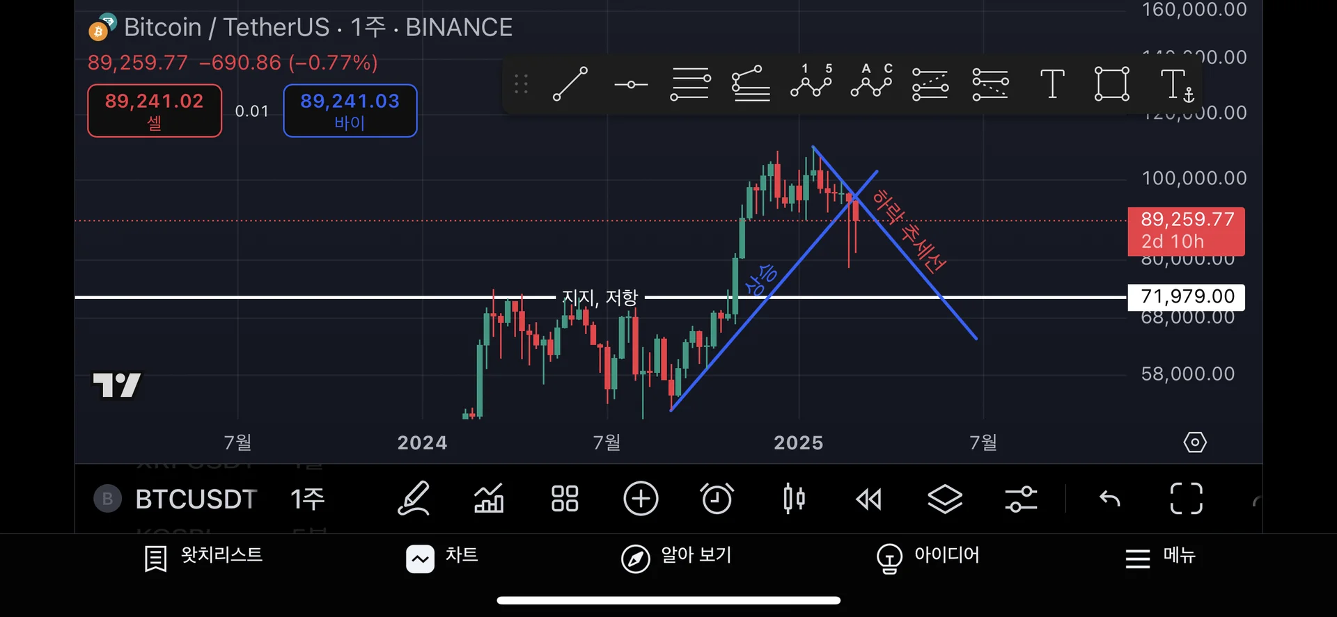1337x617 pixels.
Task: Open the drawing pencil tools
Action: point(414,499)
